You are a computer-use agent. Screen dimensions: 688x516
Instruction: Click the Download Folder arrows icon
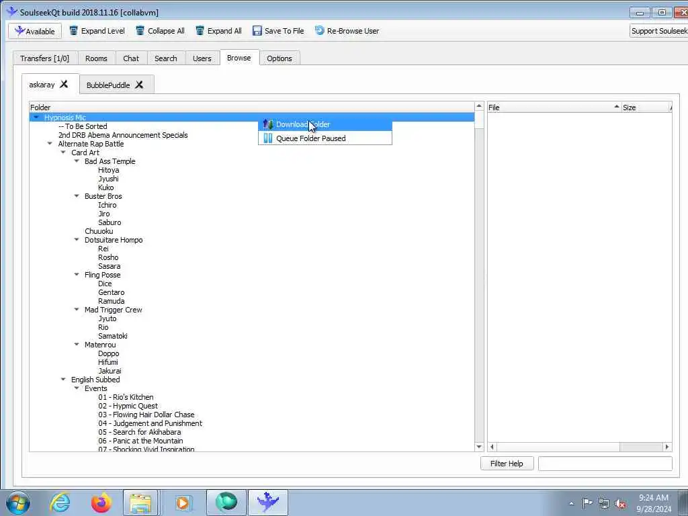(267, 124)
